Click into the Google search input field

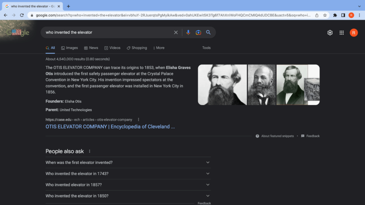108,32
